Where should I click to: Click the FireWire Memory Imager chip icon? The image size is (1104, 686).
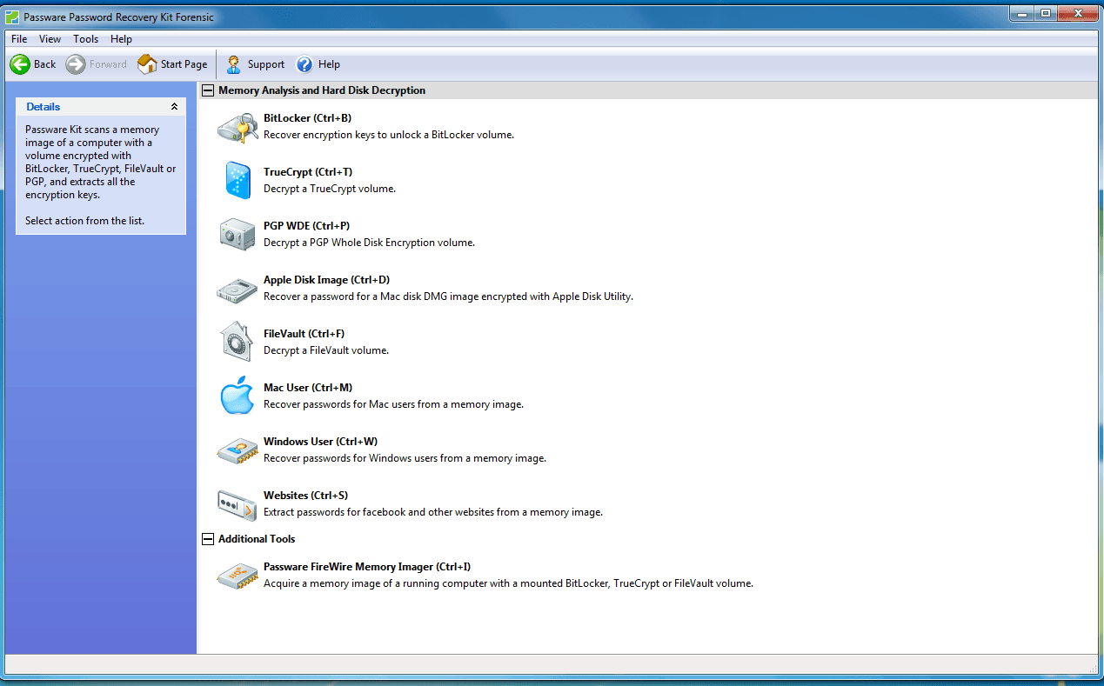(238, 575)
